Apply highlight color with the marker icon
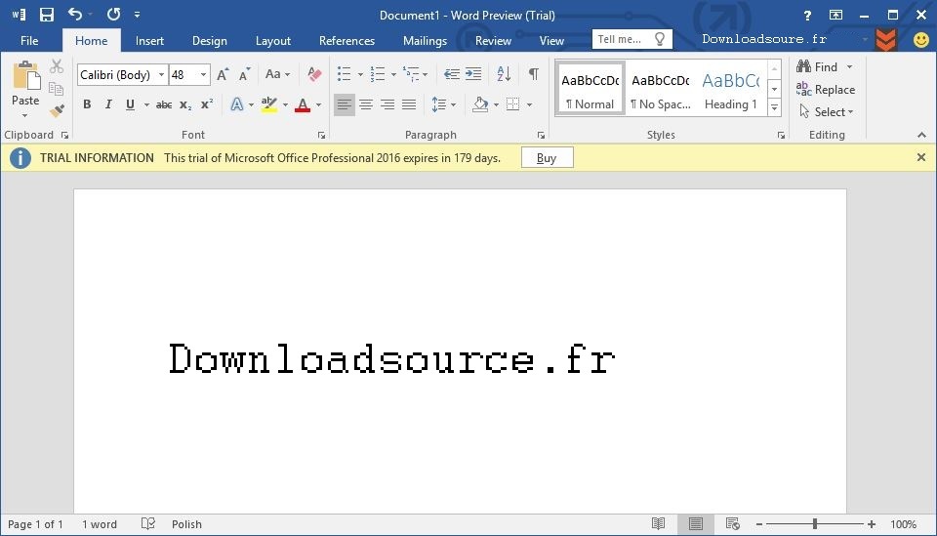The height and width of the screenshot is (536, 937). click(x=269, y=104)
